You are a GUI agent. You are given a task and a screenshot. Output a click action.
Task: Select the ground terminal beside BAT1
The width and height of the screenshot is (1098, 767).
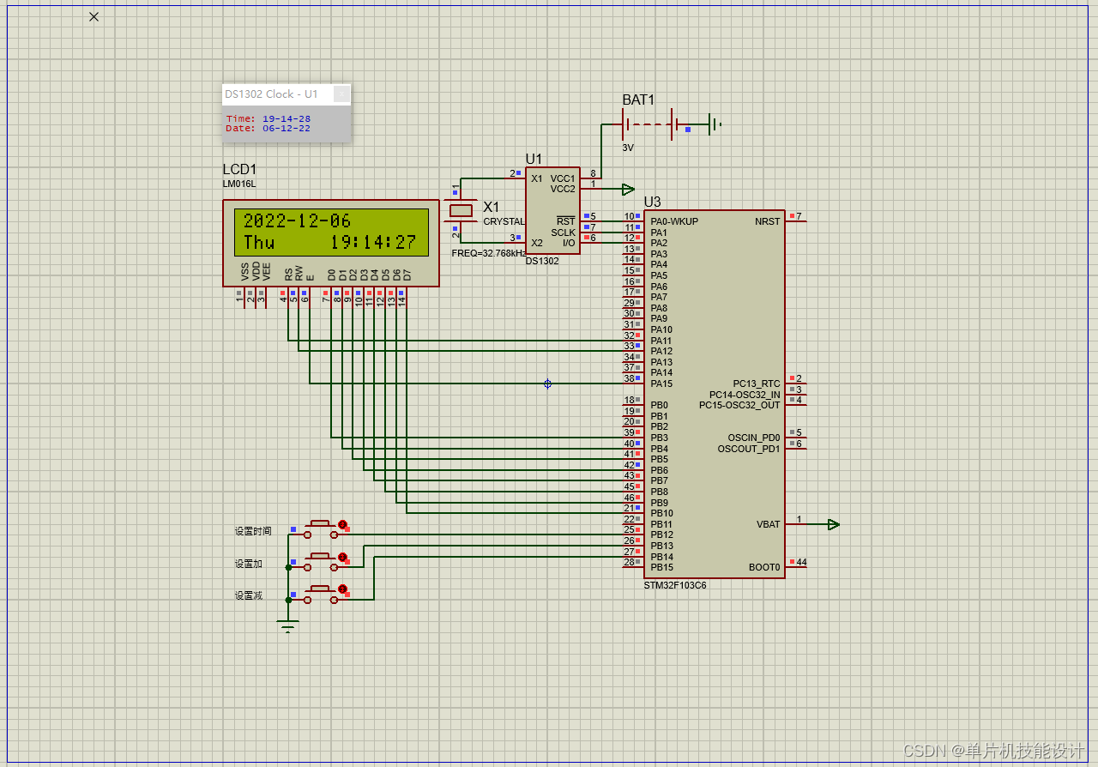point(714,125)
